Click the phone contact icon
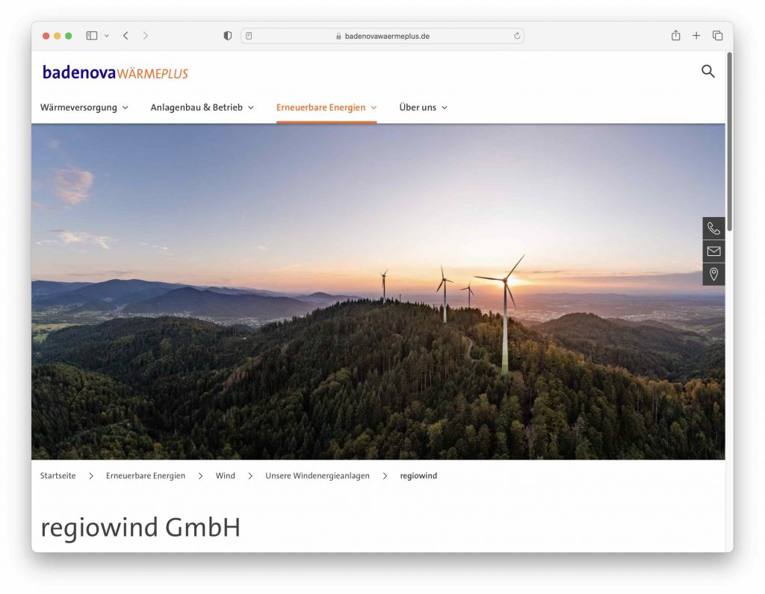Screen dimensions: 765x594 [x=713, y=228]
